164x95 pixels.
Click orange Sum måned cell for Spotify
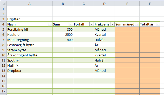coord(127,60)
